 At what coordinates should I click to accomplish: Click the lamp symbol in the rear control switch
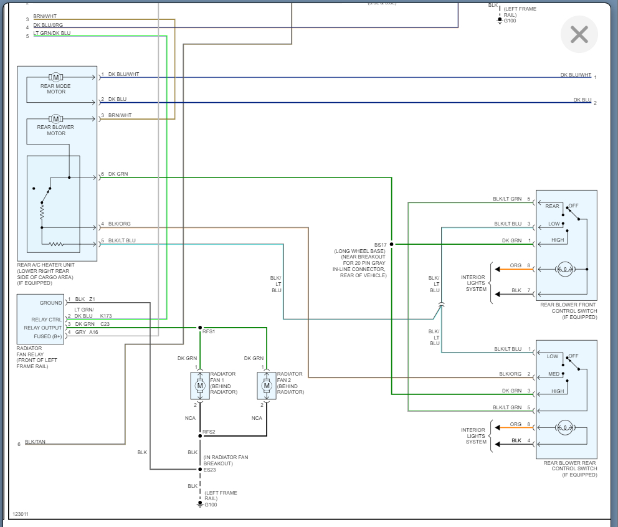pos(565,427)
